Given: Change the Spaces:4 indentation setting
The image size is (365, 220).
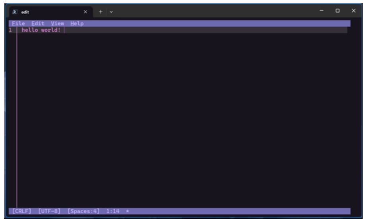Looking at the screenshot, I should tap(83, 211).
